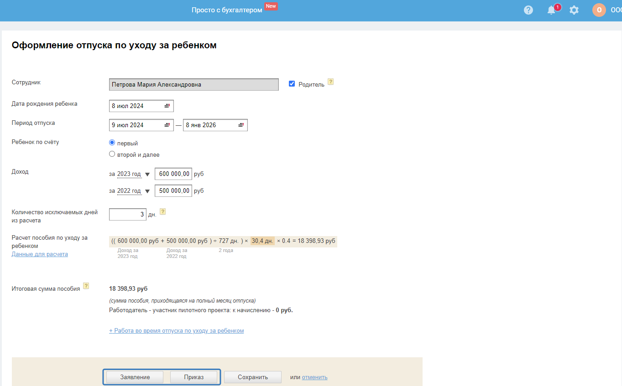Open 'Данные для расчета' link
Screen dimensions: 622x386
click(40, 254)
